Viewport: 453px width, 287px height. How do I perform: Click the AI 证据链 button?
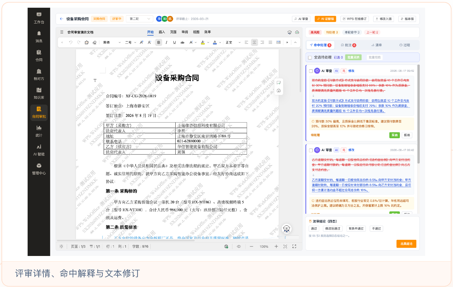(325, 19)
